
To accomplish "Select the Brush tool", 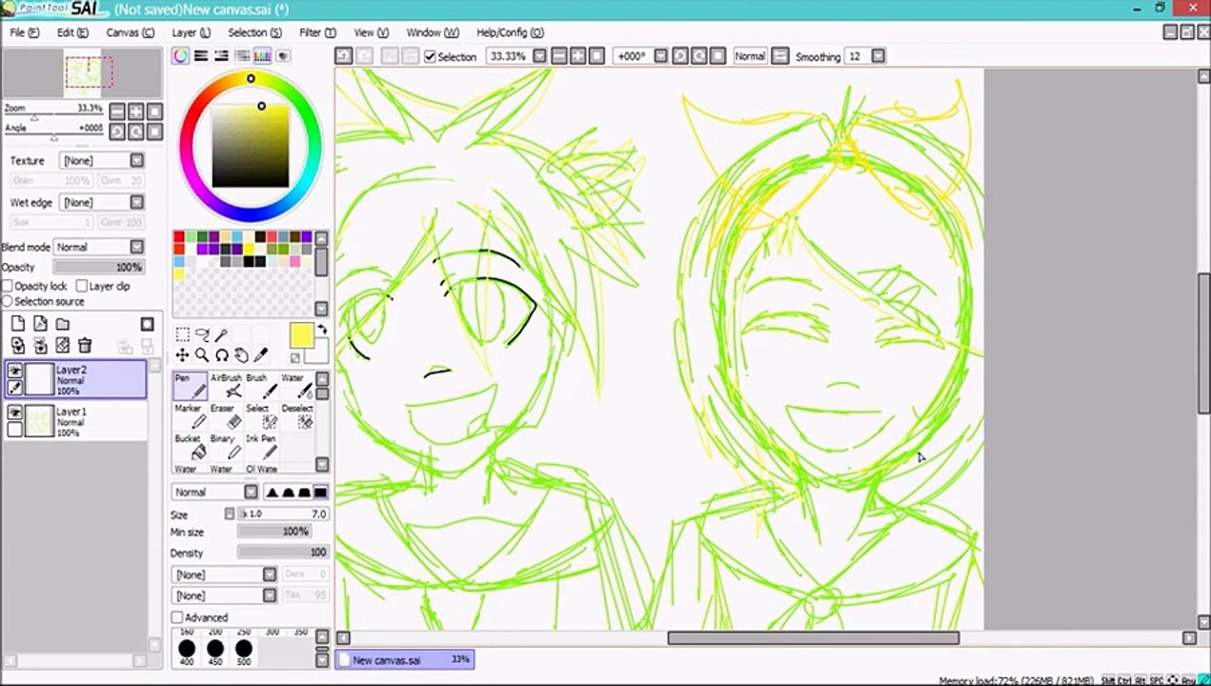I will click(262, 386).
